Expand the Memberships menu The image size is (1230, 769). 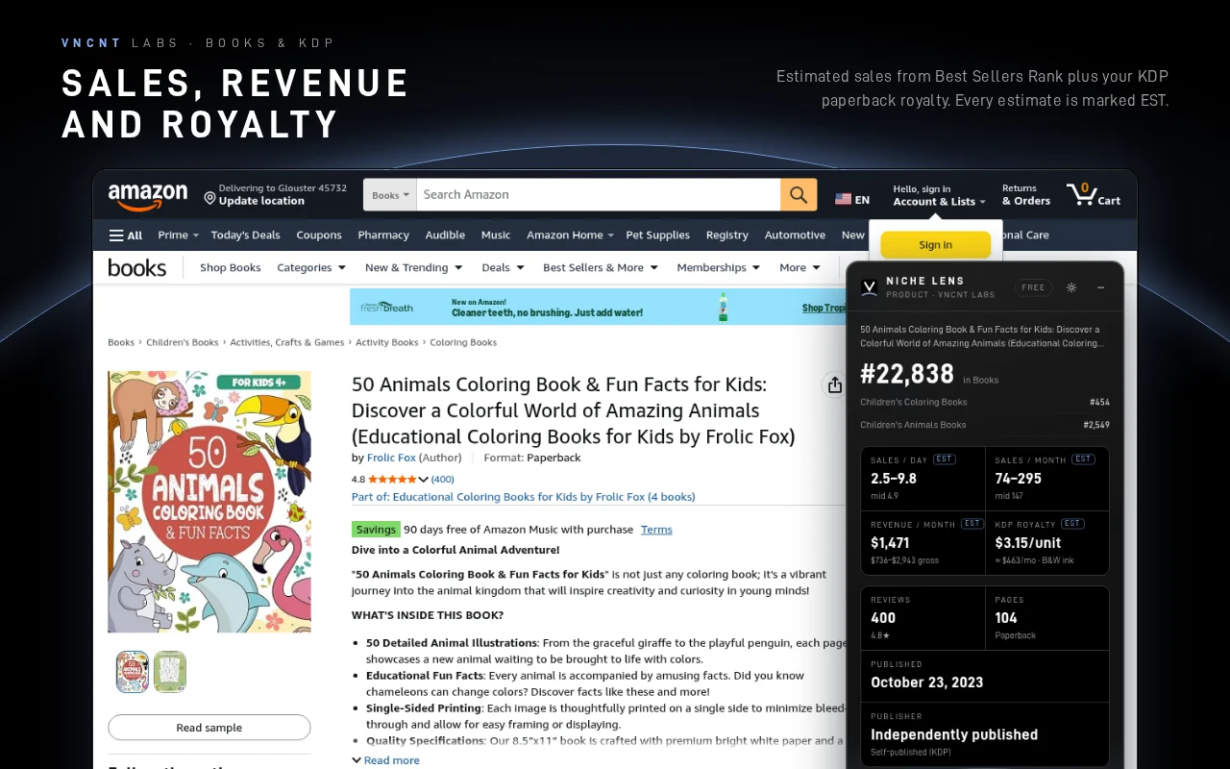point(719,268)
